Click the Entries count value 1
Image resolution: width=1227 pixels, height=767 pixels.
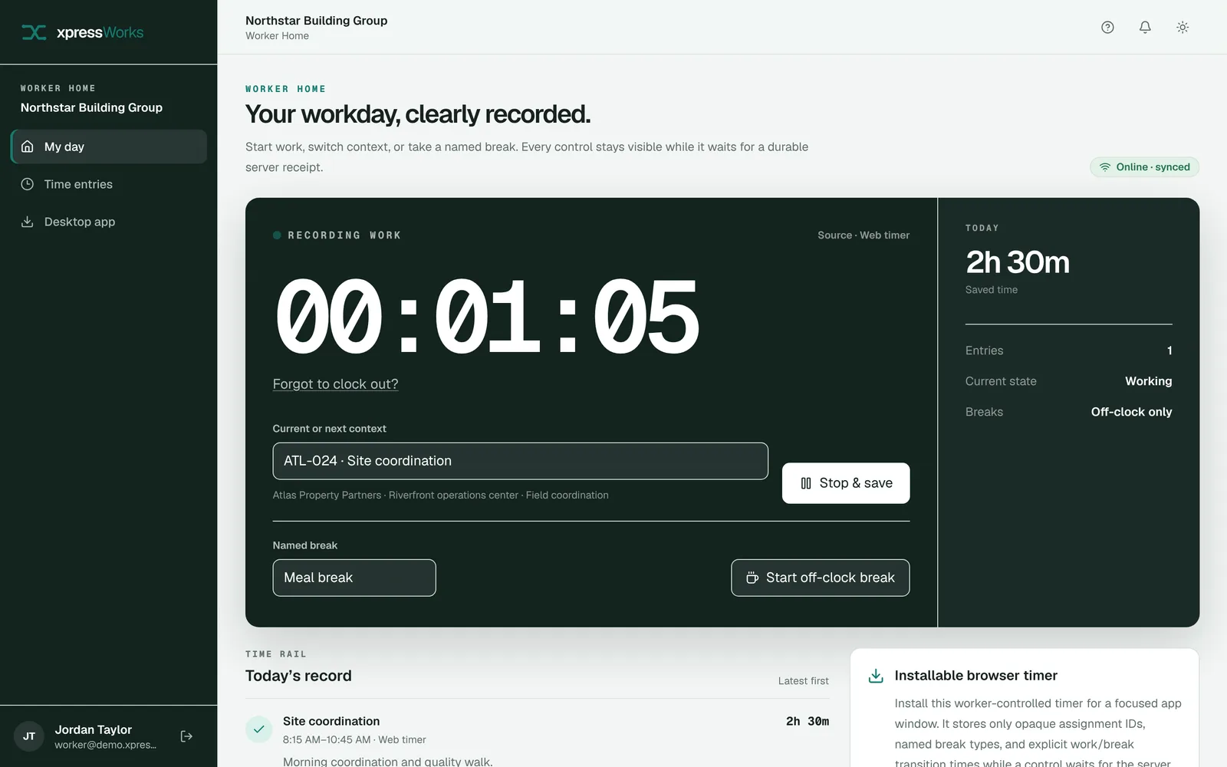pos(1169,351)
